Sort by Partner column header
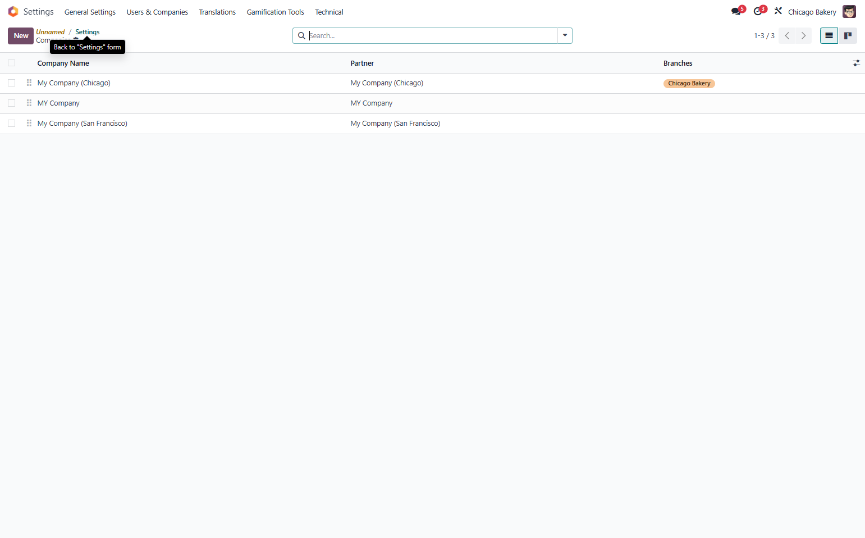Screen dimensions: 865x538 pos(362,63)
